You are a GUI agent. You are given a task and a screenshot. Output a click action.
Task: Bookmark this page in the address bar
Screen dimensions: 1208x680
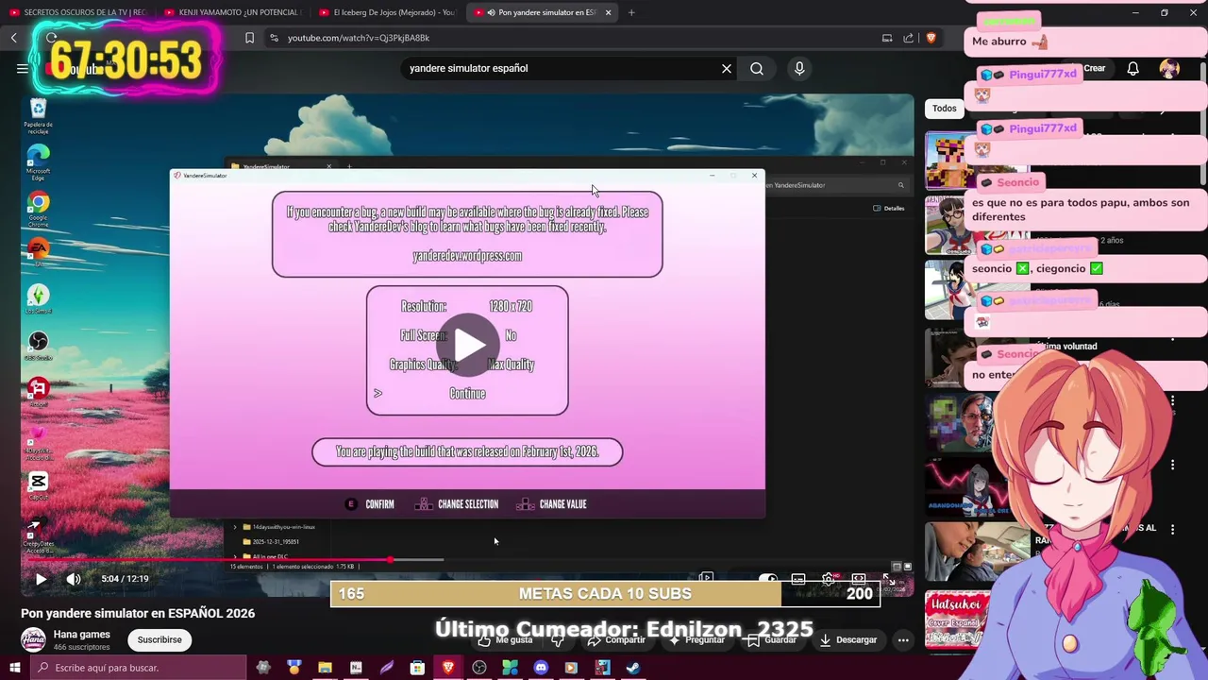[249, 38]
